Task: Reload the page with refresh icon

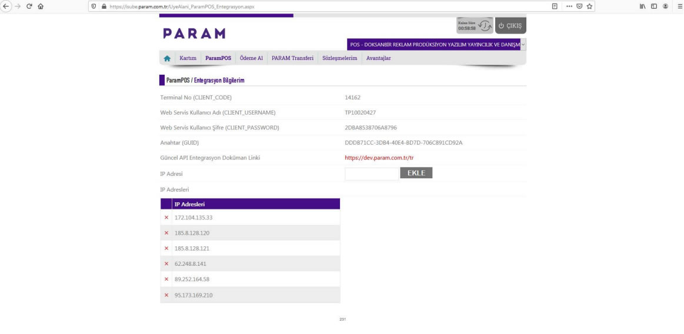Action: point(29,6)
